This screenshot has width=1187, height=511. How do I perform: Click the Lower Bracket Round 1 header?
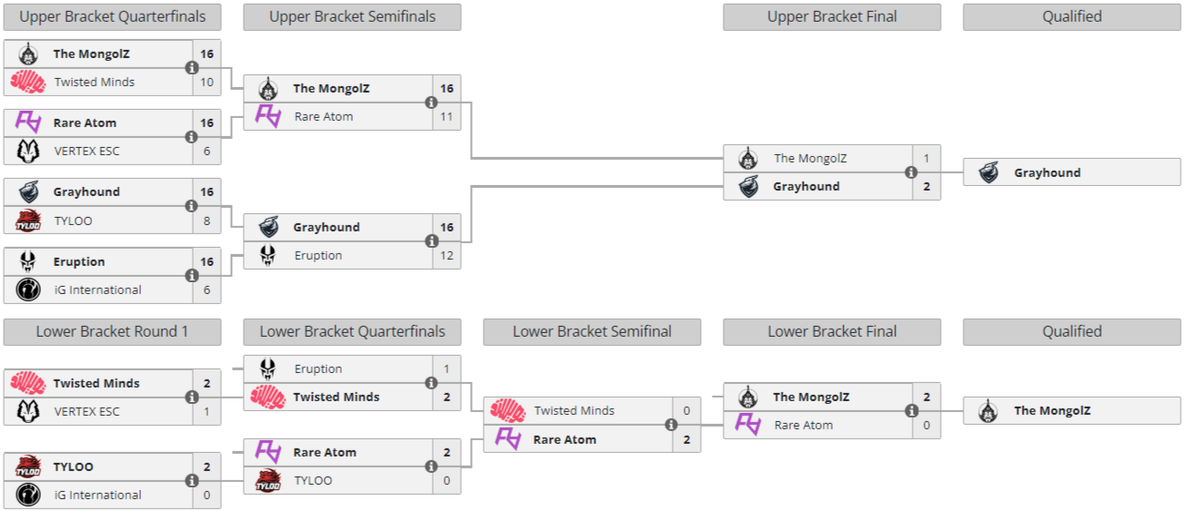point(112,332)
